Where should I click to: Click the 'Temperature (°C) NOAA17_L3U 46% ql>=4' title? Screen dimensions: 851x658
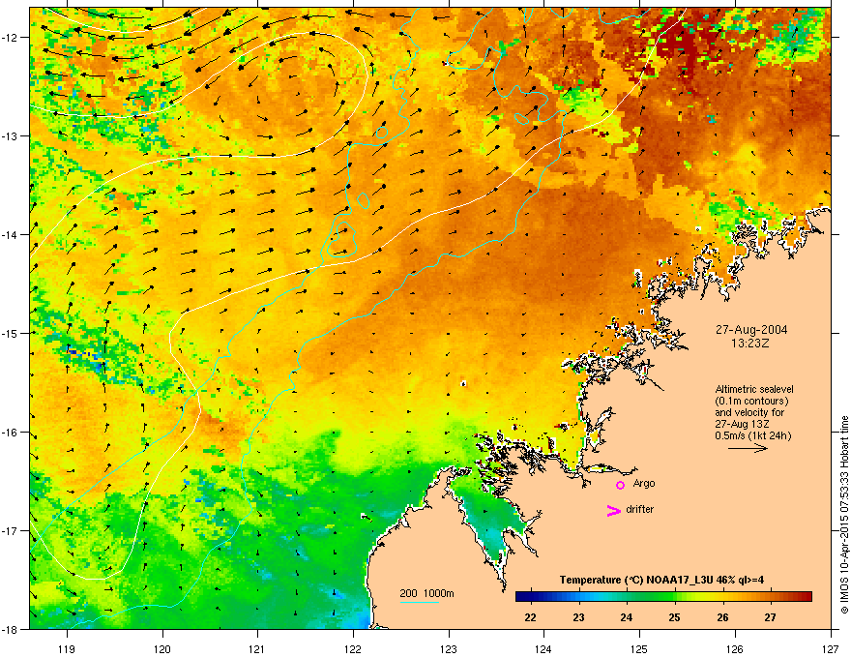661,580
